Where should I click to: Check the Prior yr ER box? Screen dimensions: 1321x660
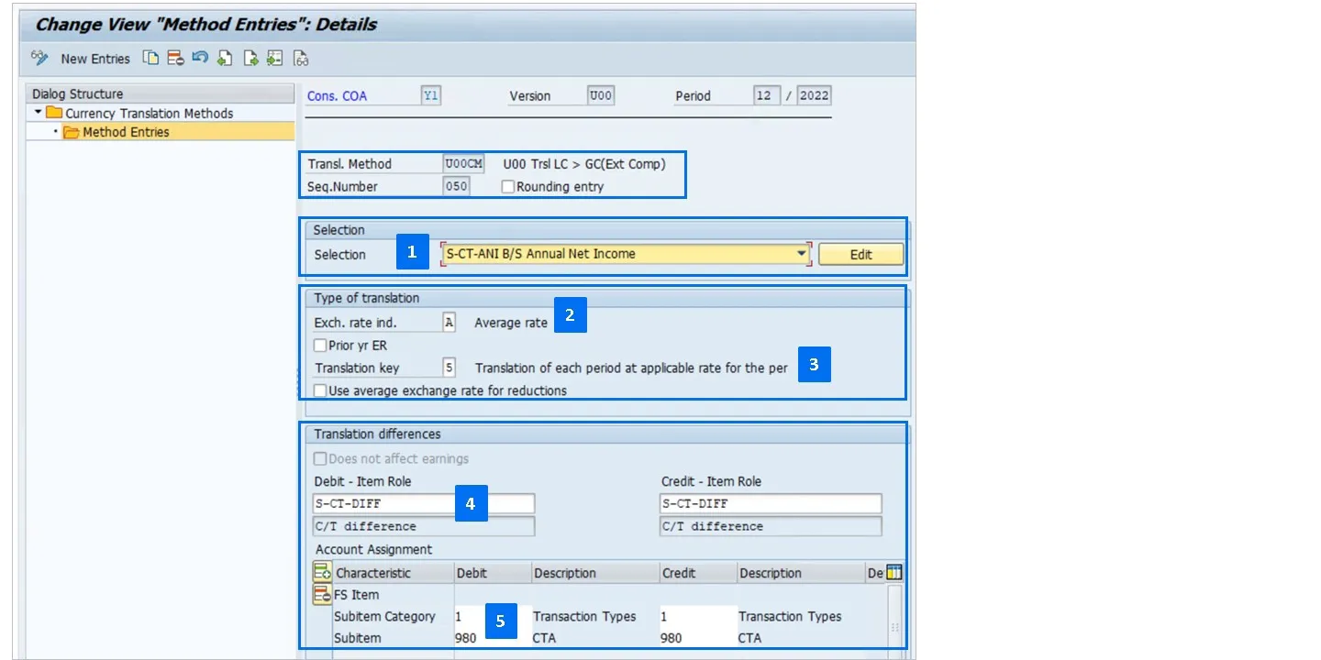320,346
